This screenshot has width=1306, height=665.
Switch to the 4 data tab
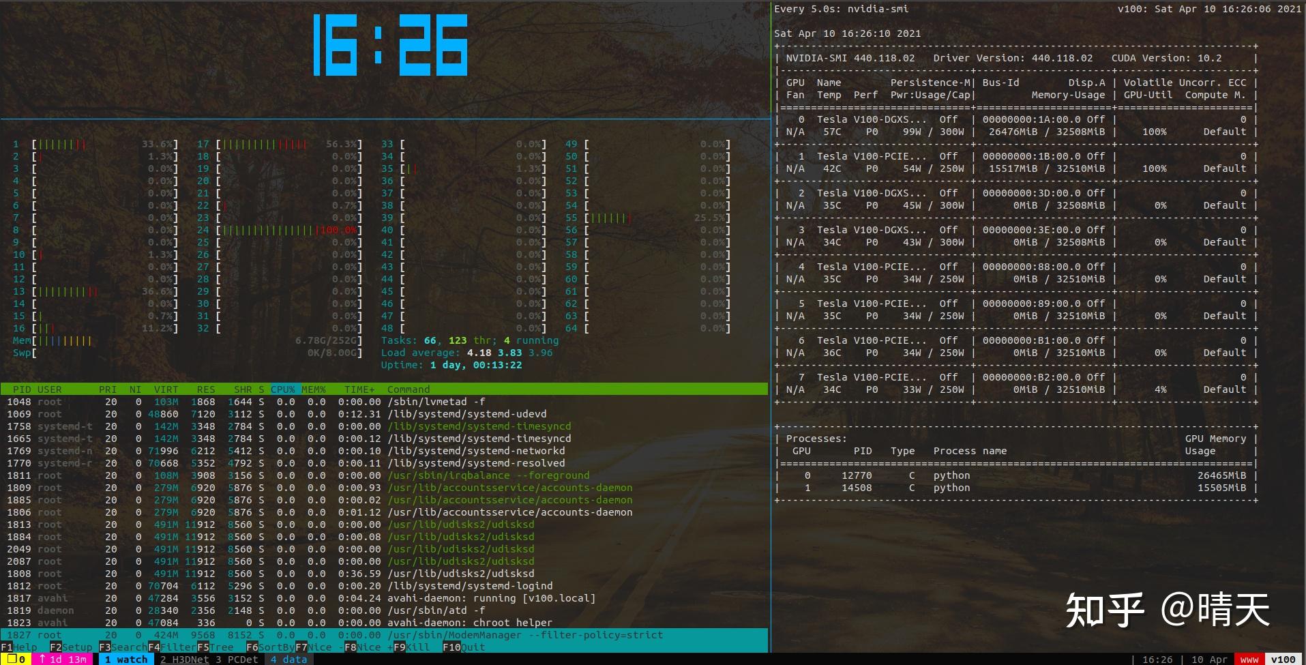point(288,659)
